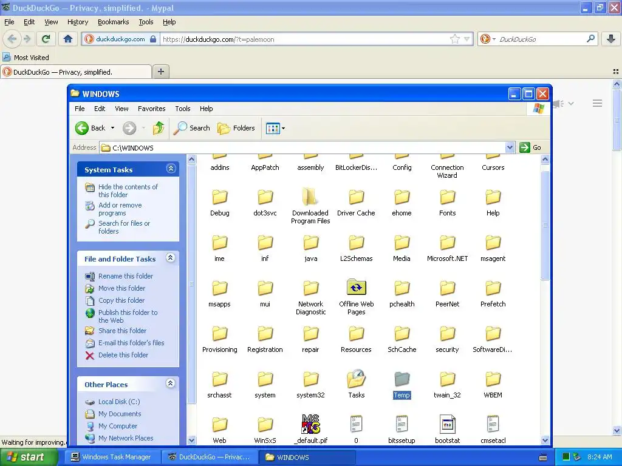622x466 pixels.
Task: Select the Fonts folder icon
Action: pyautogui.click(x=448, y=197)
